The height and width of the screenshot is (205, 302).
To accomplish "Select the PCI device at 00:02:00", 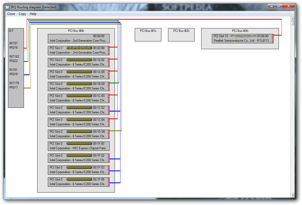I will click(x=79, y=50).
